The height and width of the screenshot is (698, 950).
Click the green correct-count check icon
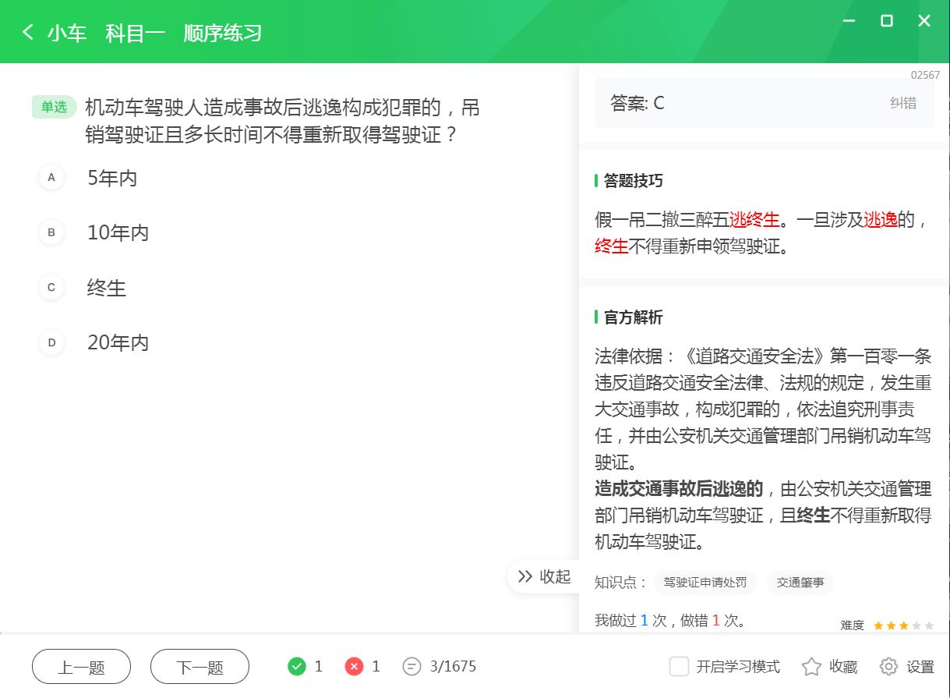pos(297,666)
